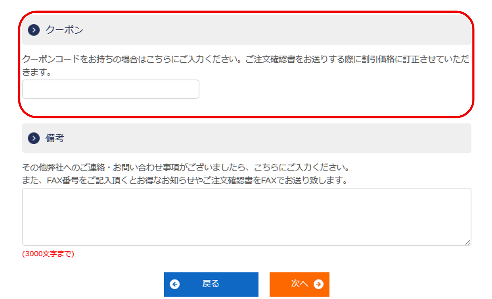This screenshot has width=492, height=299.
Task: Click the chevron icon beside クーポン
Action: (34, 30)
